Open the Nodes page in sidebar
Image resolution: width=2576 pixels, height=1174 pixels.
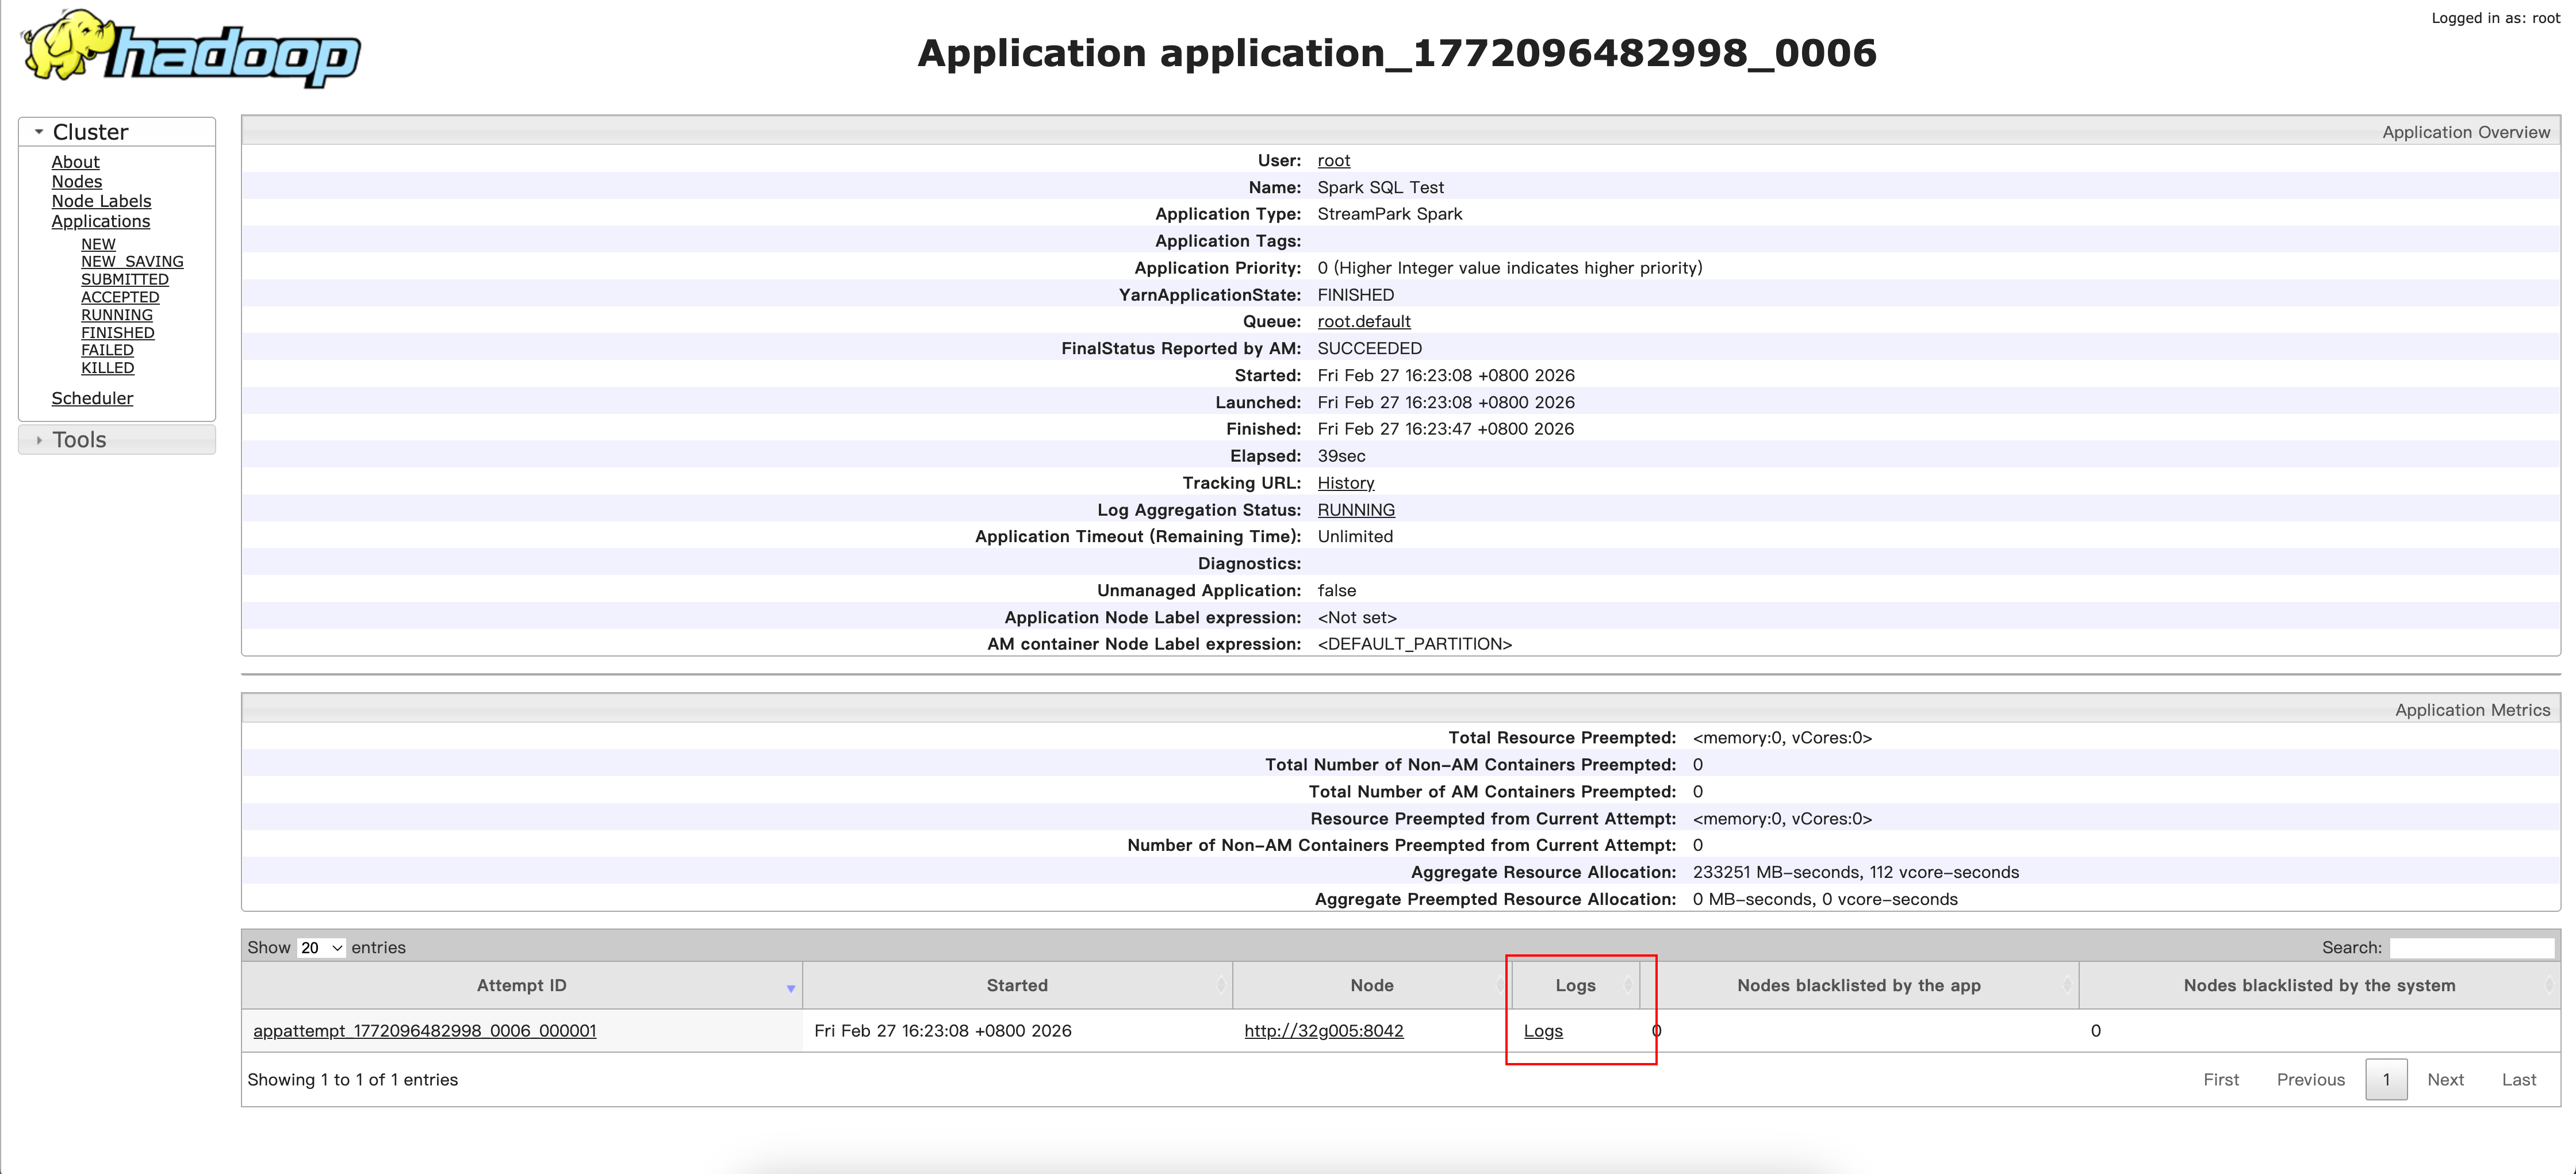point(76,181)
